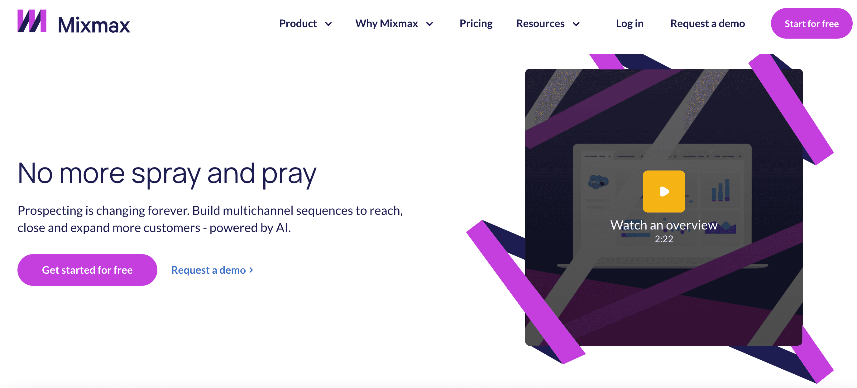
Task: Click Get started for free button
Action: [x=87, y=270]
